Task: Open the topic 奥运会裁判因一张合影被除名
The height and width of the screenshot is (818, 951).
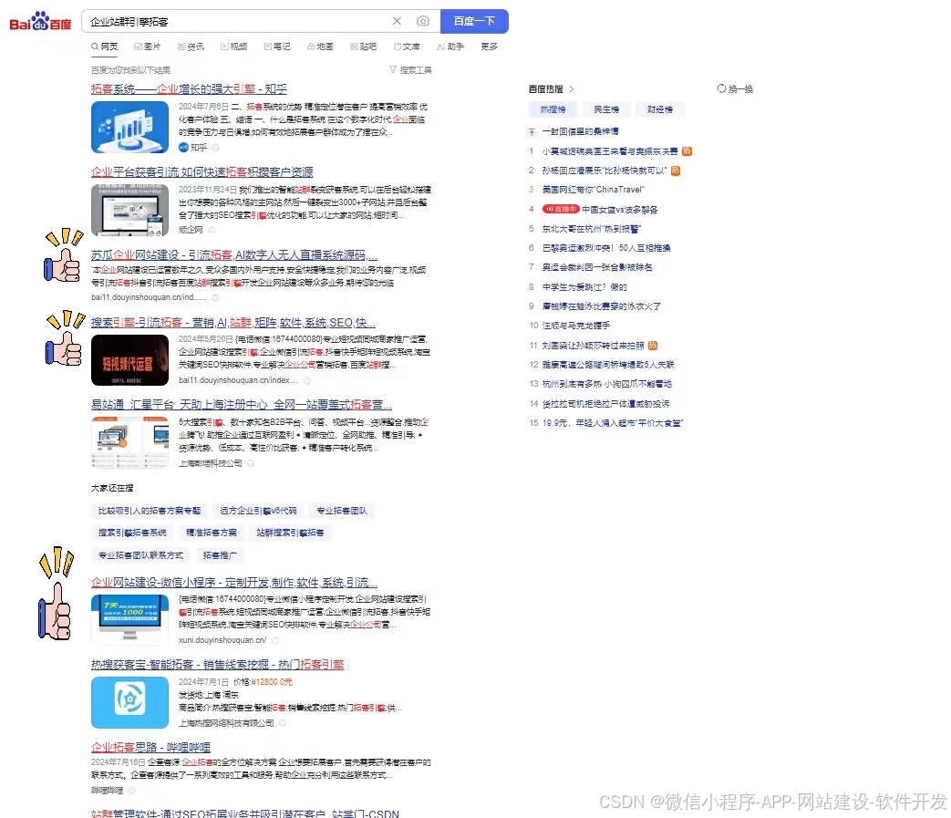Action: (x=597, y=267)
